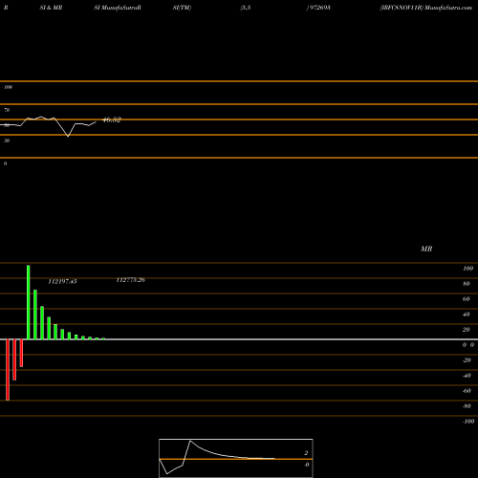Image resolution: width=478 pixels, height=478 pixels.
Task: Click the MR axis label 60
Action: (x=467, y=299)
